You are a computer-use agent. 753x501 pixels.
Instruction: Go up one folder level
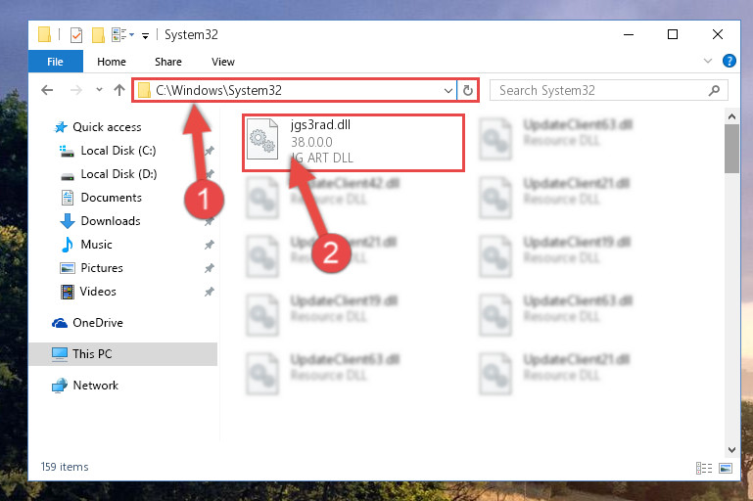click(x=119, y=90)
